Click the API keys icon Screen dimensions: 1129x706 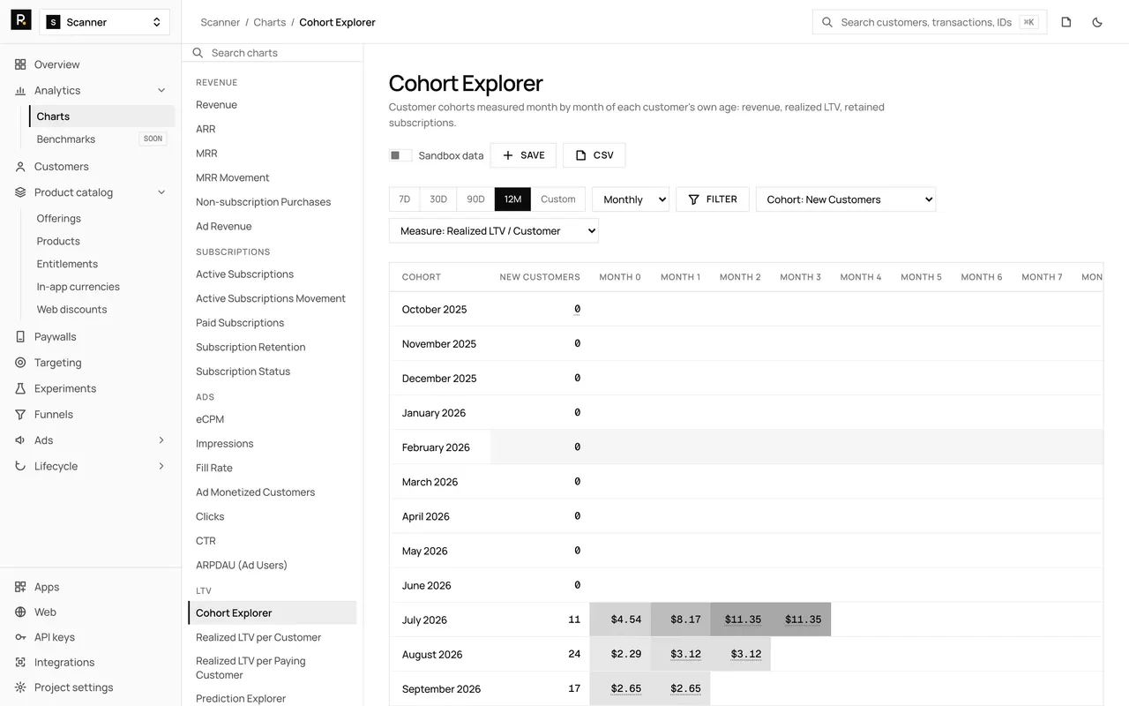(20, 637)
